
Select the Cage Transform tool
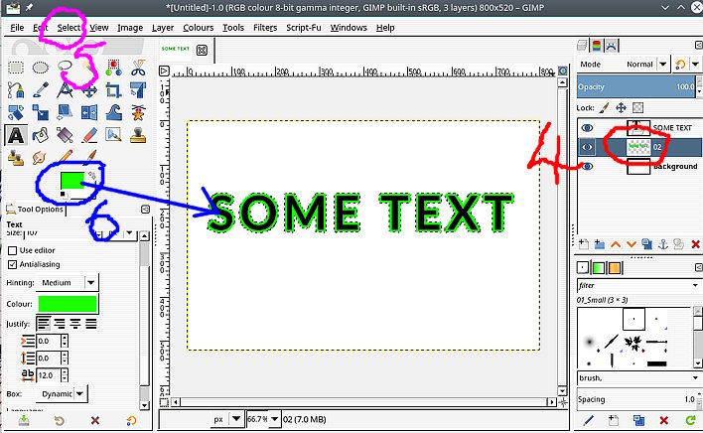coord(138,112)
